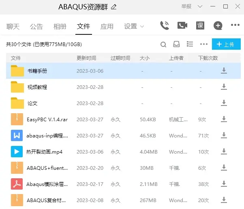The image size is (244, 209).
Task: Sort by 更新时间 column header
Action: click(x=86, y=58)
